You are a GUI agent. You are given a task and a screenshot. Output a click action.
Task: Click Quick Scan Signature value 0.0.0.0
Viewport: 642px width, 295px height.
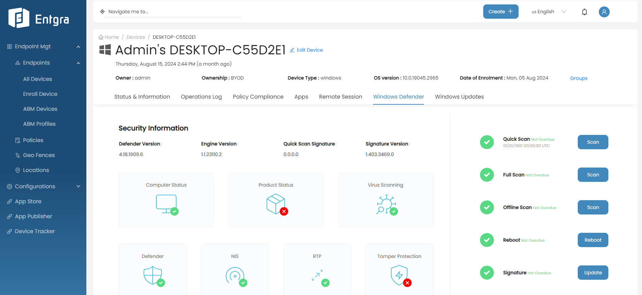coord(291,154)
